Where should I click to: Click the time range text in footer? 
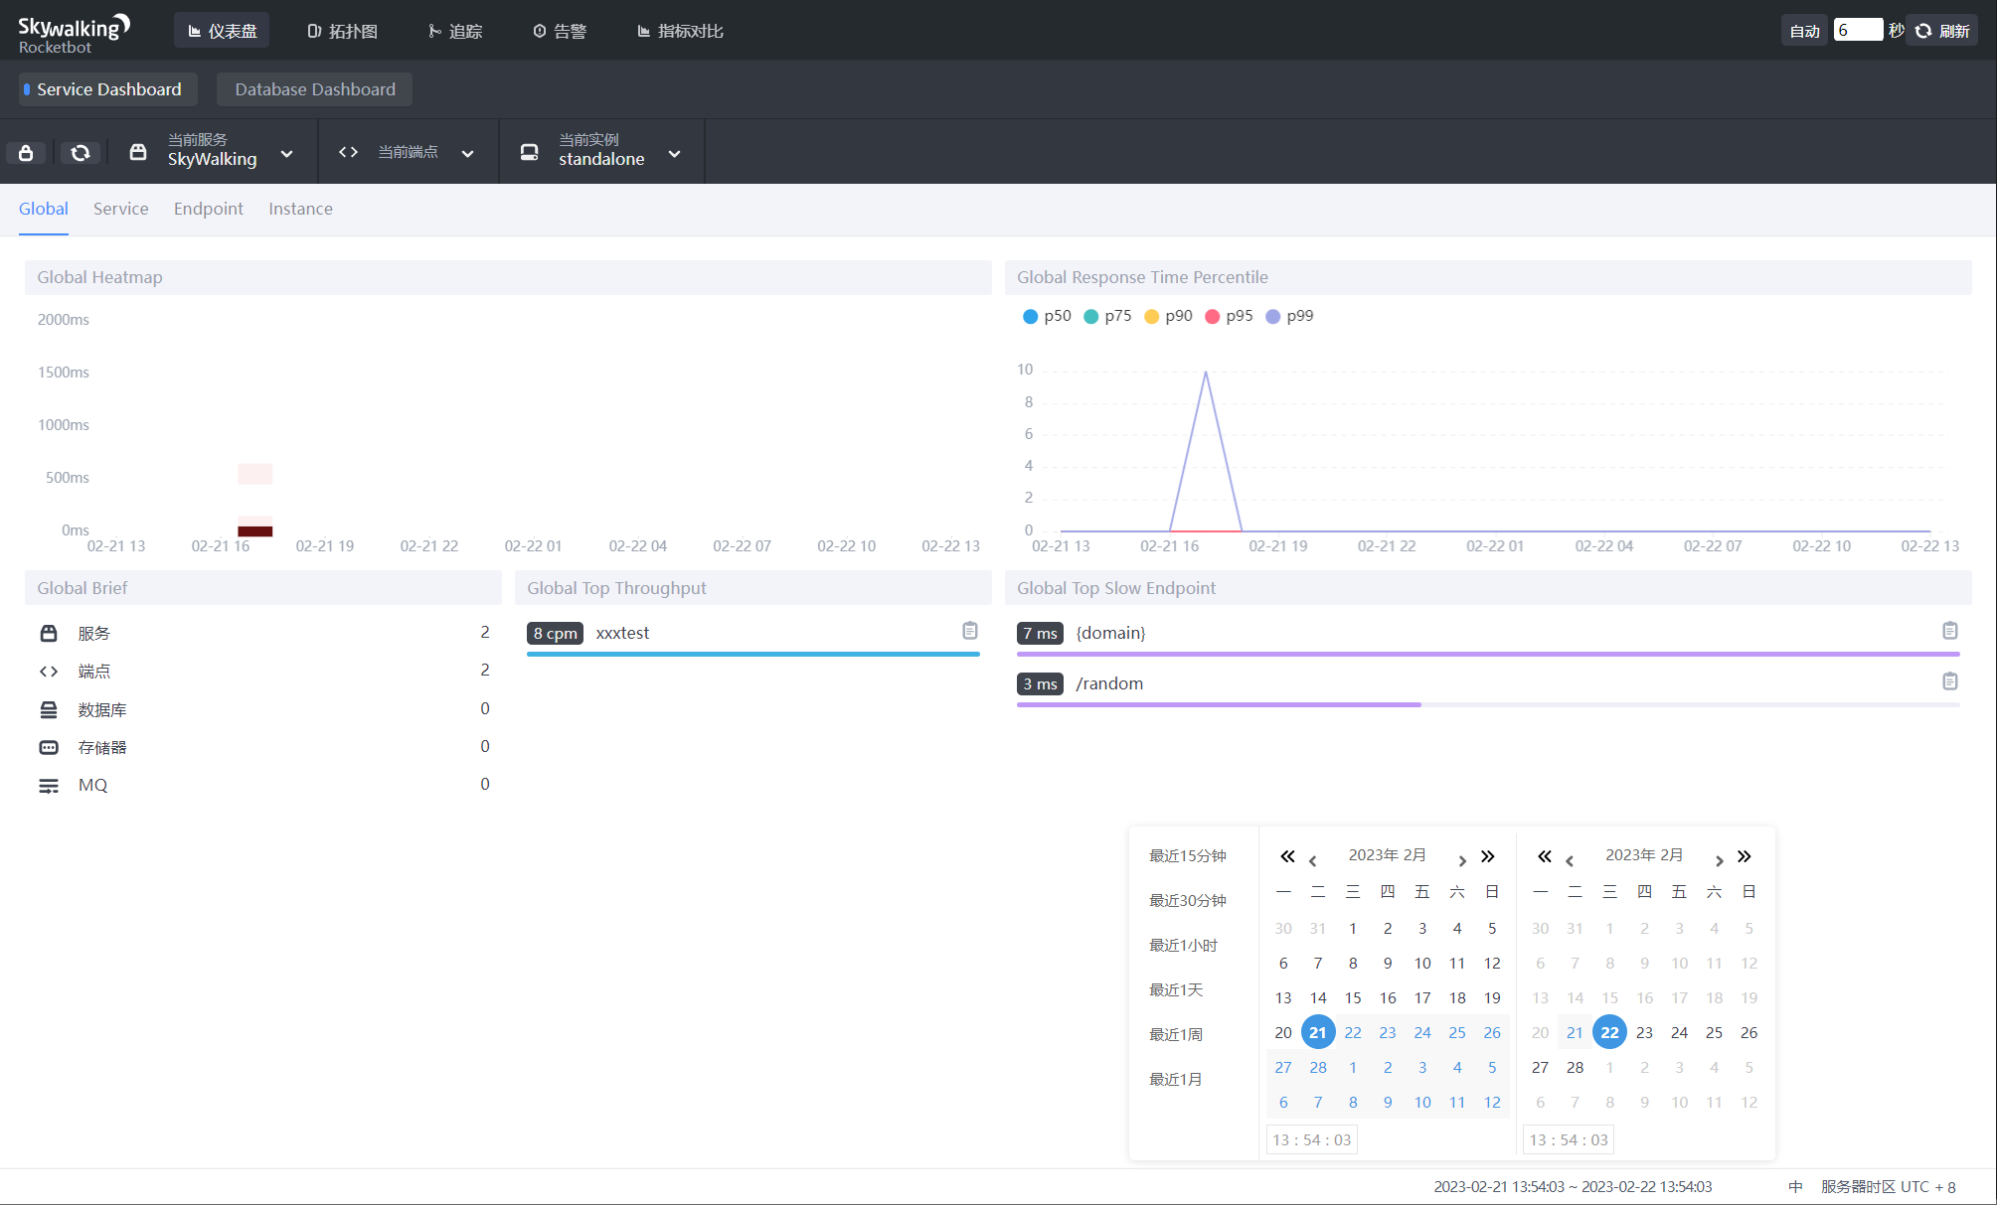pyautogui.click(x=1573, y=1186)
